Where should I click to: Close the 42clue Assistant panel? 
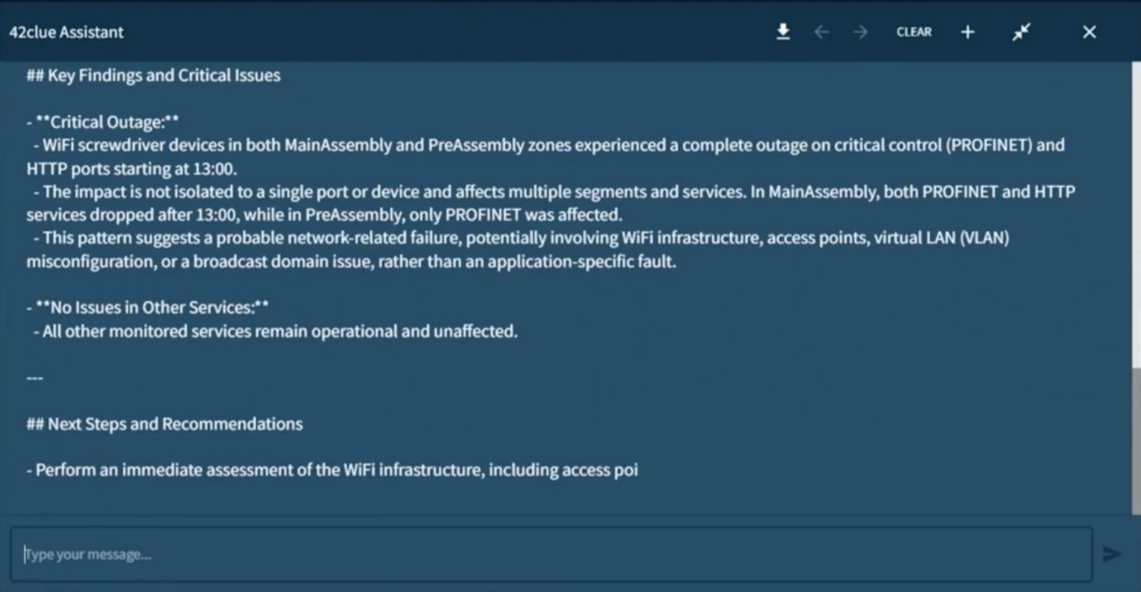(1089, 32)
